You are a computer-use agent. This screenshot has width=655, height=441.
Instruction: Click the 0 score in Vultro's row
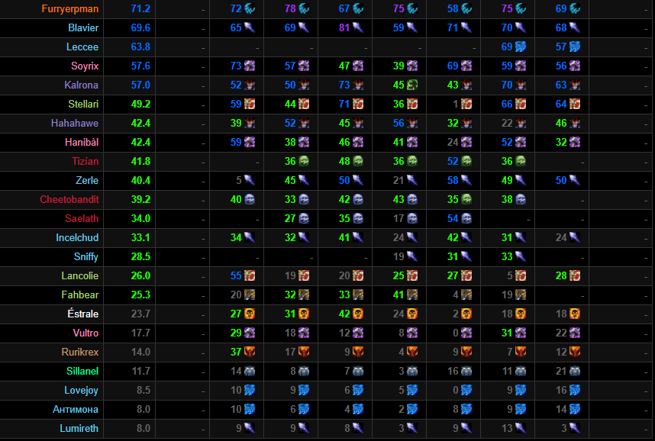pos(456,333)
